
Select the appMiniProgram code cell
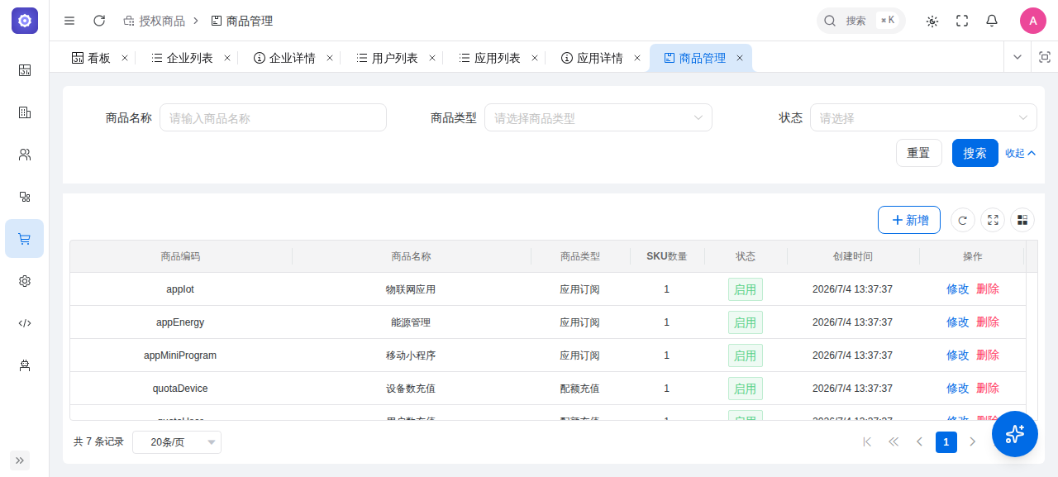pyautogui.click(x=180, y=355)
